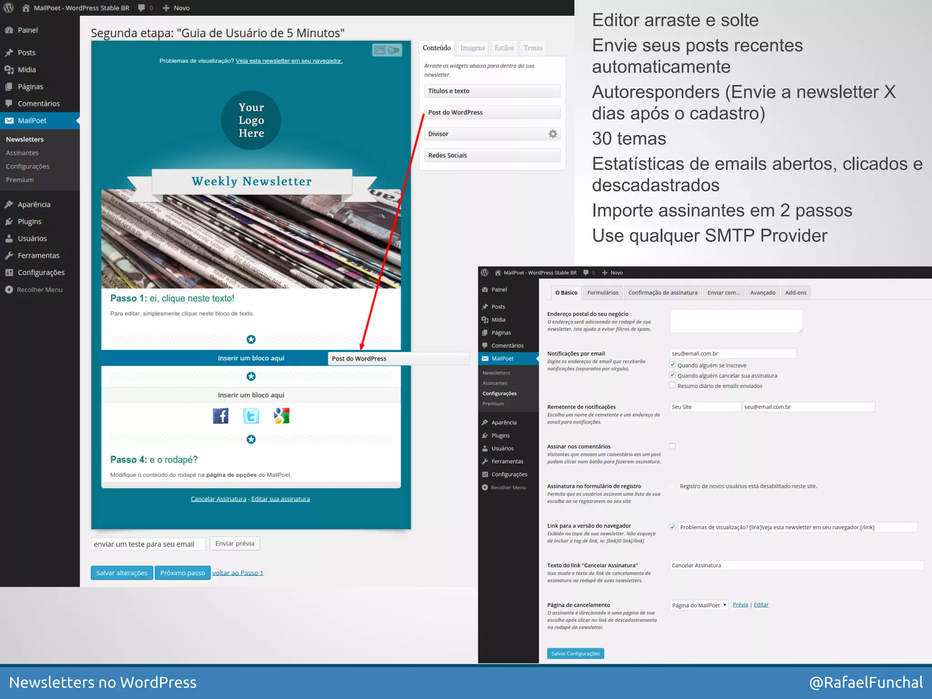
Task: Click MailPoet envelope icon in settings window sidebar
Action: tap(485, 359)
